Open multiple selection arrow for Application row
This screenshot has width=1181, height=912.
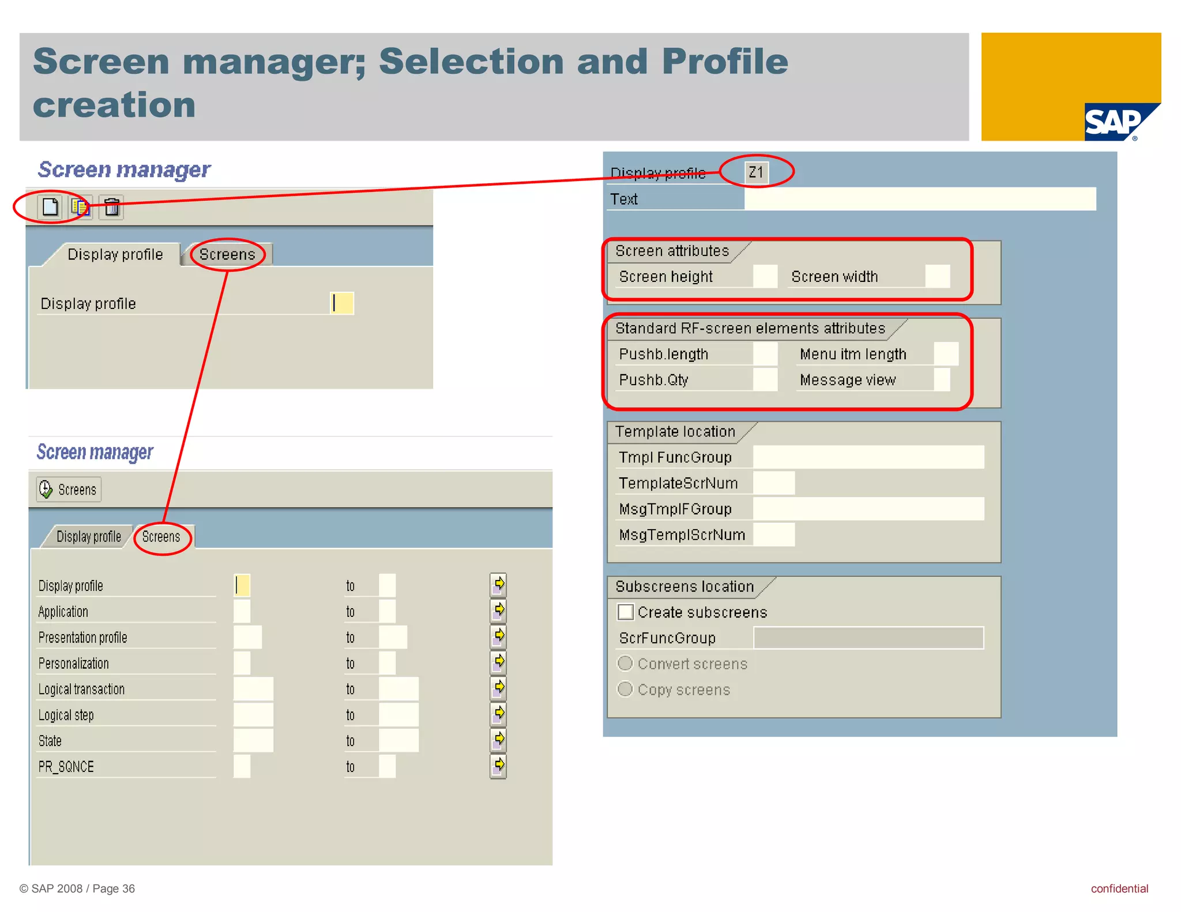[x=498, y=610]
